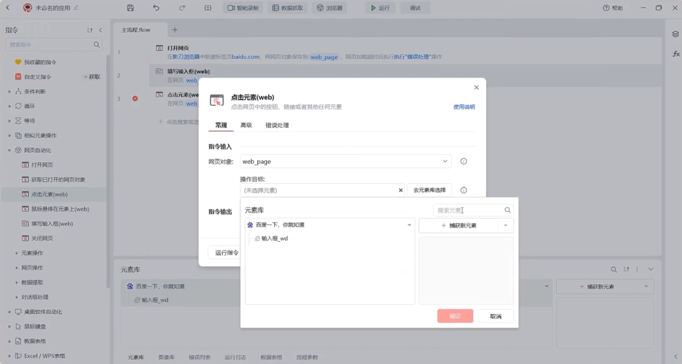Click the 运行指令 button in the dialog
Viewport: 682px width, 364px height.
pyautogui.click(x=226, y=253)
